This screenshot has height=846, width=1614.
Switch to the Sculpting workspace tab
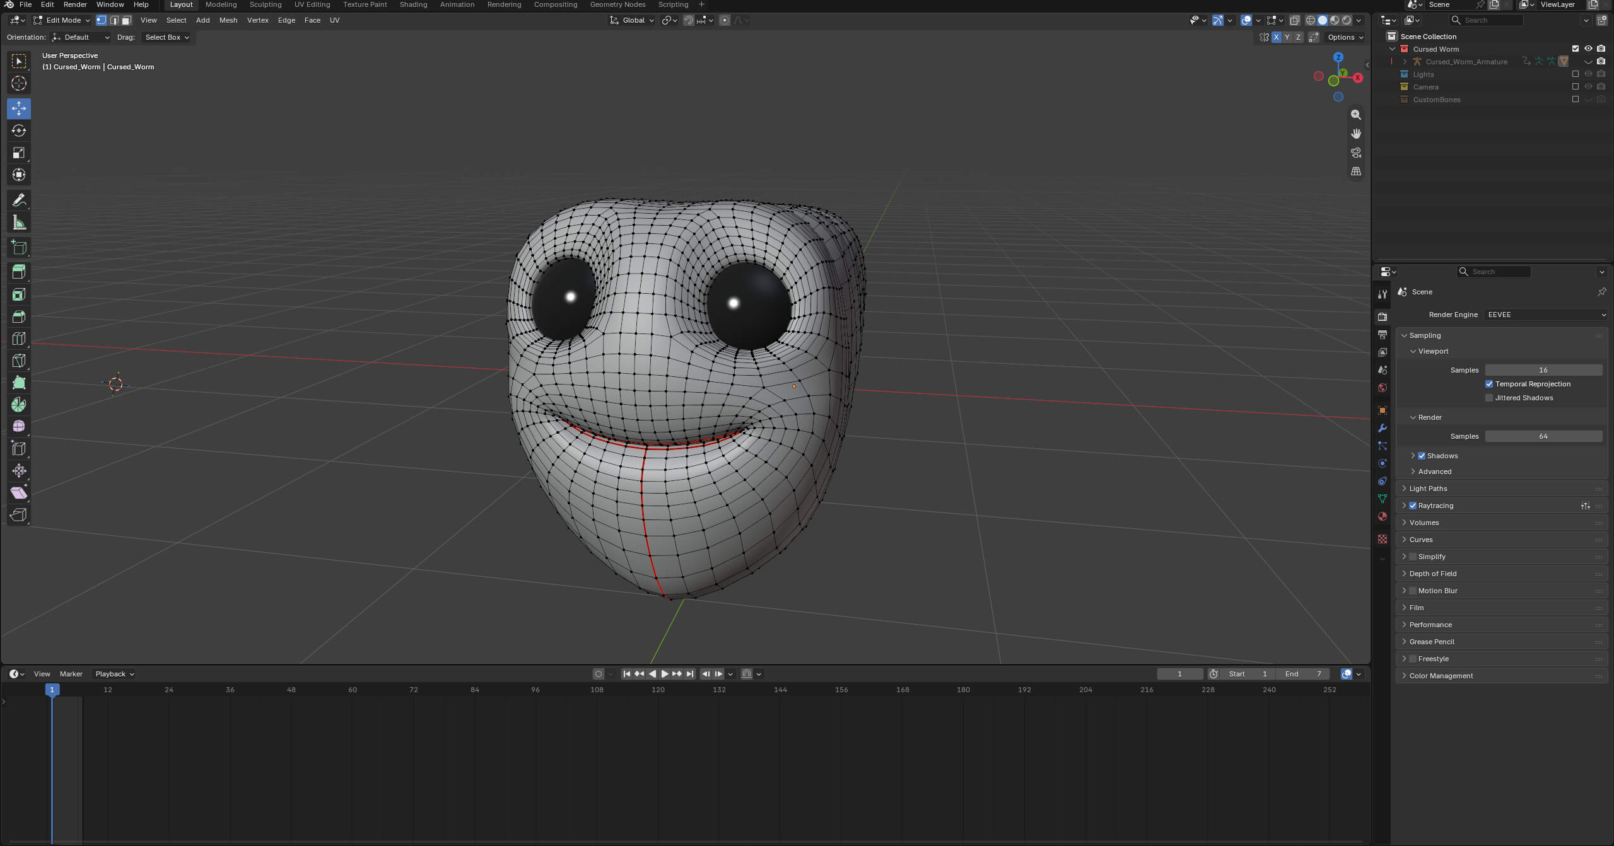click(265, 4)
